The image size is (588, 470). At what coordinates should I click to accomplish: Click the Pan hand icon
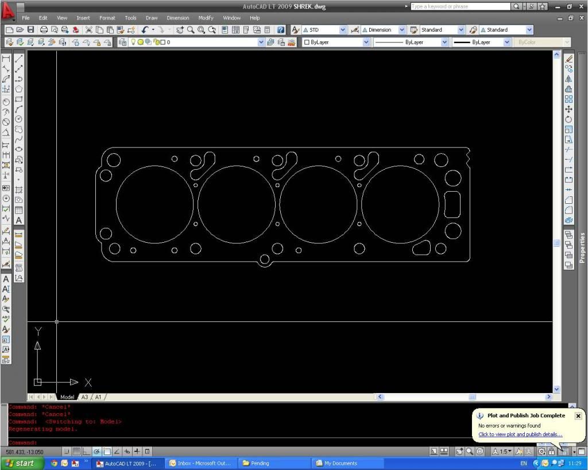[180, 30]
